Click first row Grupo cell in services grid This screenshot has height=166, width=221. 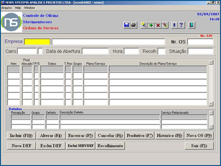(78, 69)
